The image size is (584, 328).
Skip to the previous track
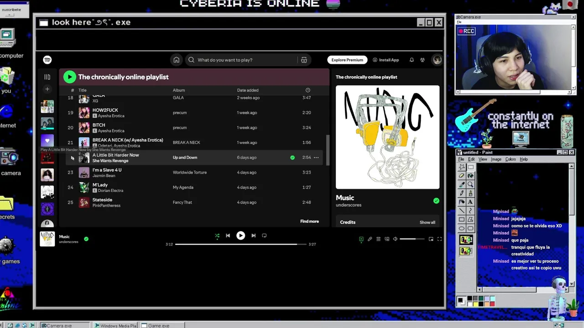[x=228, y=236]
